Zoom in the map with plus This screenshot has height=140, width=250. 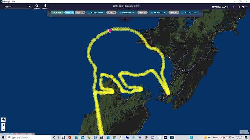[x=4, y=125]
